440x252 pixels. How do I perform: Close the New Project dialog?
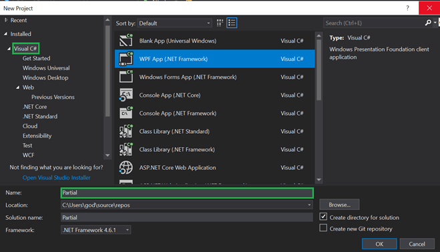[x=429, y=8]
